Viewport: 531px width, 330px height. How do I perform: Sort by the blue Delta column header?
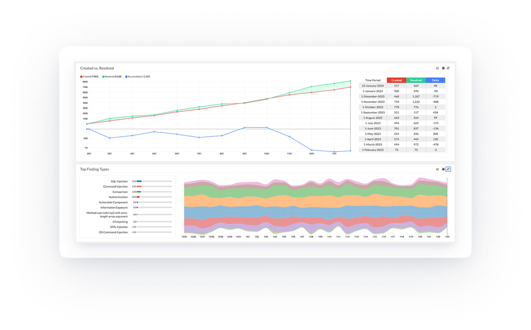point(436,80)
